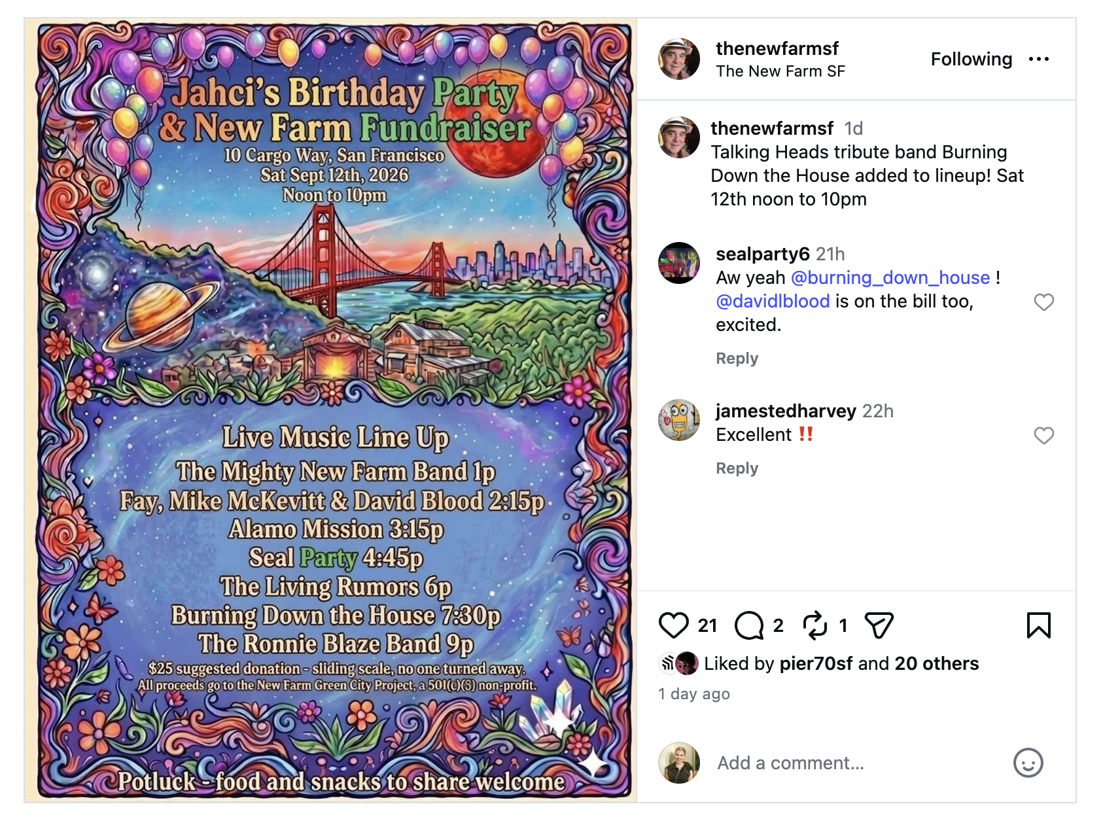Viewport: 1103px width, 819px height.
Task: View sealparty6's profile picture
Action: 678,262
